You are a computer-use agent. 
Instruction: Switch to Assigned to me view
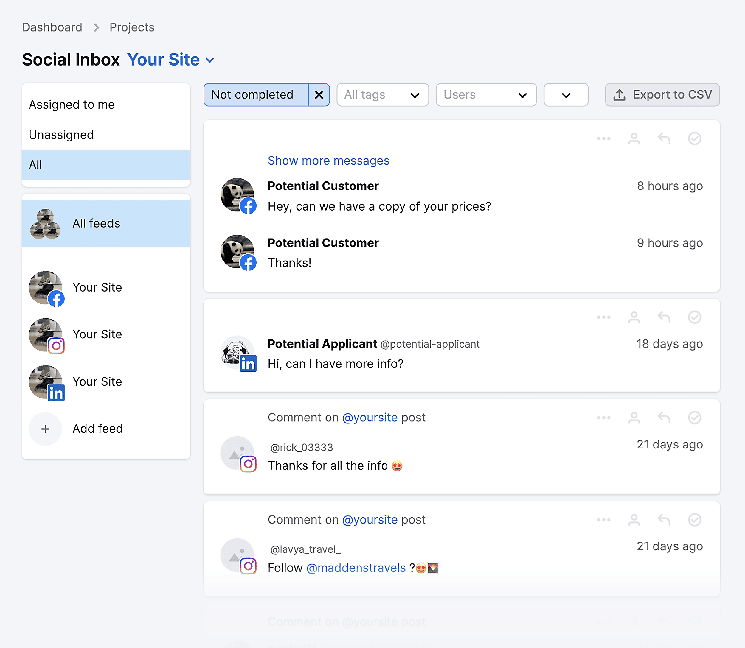point(72,105)
